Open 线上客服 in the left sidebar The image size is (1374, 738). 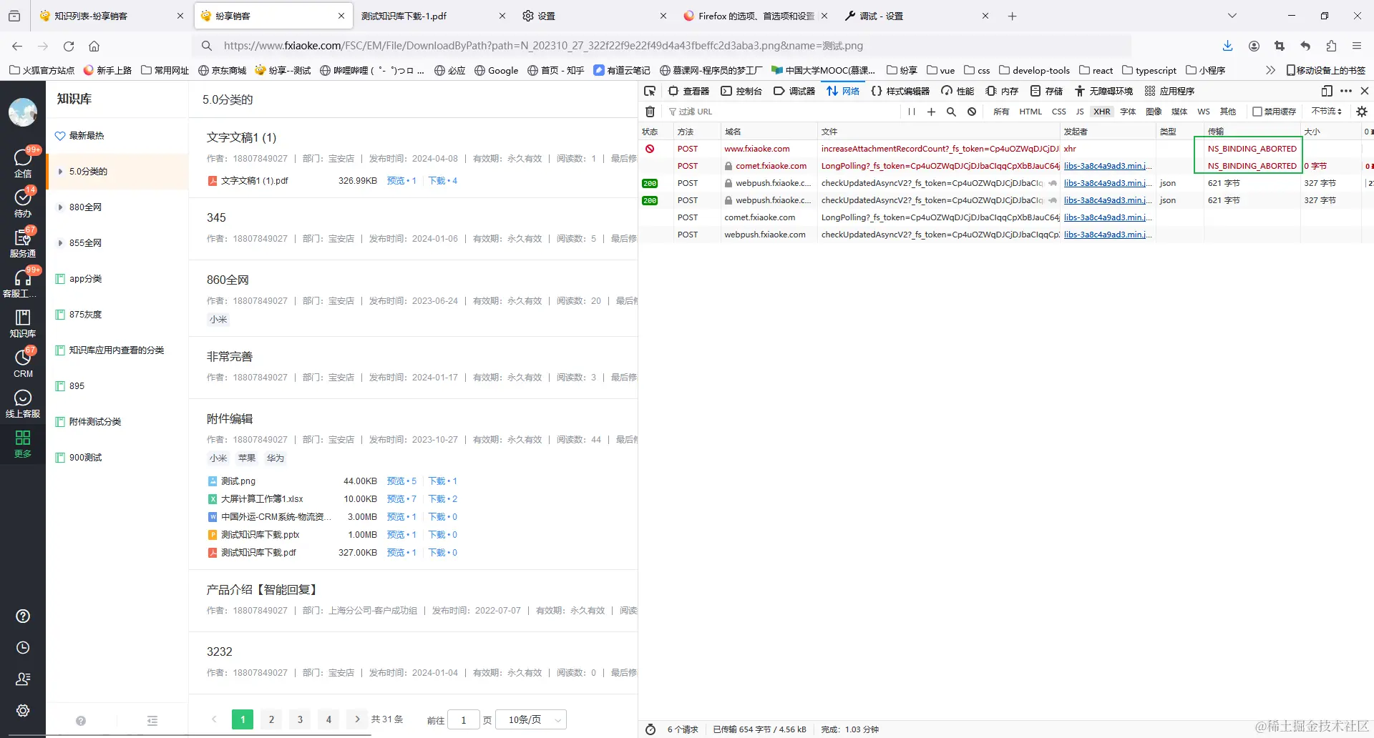click(23, 403)
